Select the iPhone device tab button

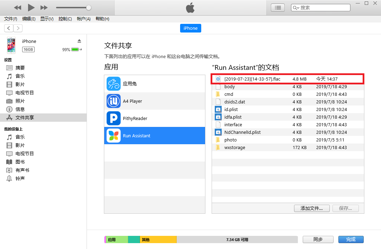pos(190,28)
